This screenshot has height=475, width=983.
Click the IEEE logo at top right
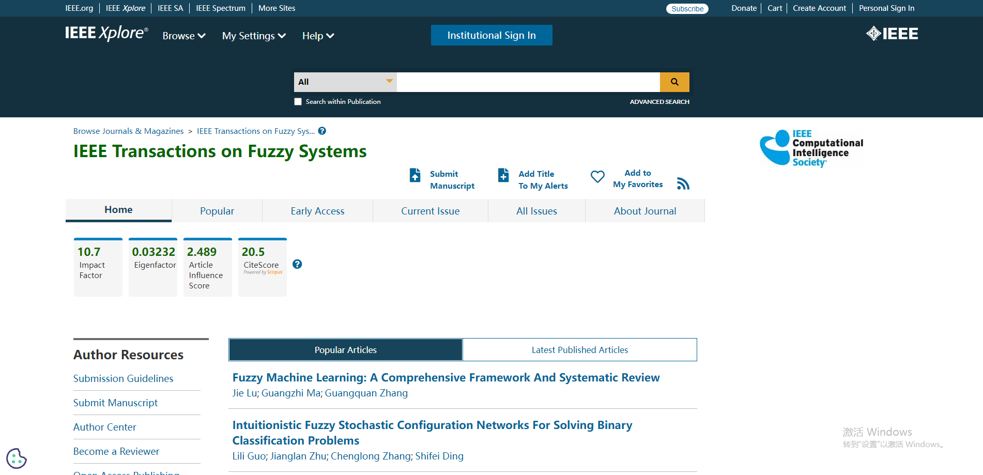point(892,34)
